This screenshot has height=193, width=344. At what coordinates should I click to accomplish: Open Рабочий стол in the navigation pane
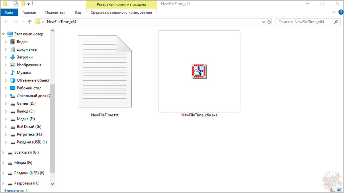29,88
